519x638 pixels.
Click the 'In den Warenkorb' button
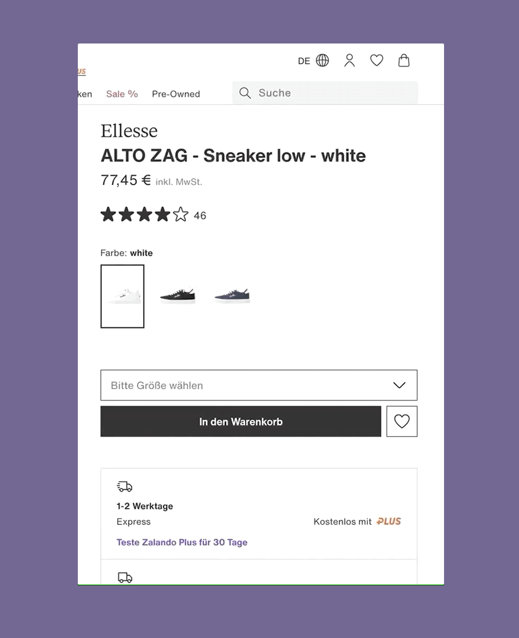click(241, 422)
